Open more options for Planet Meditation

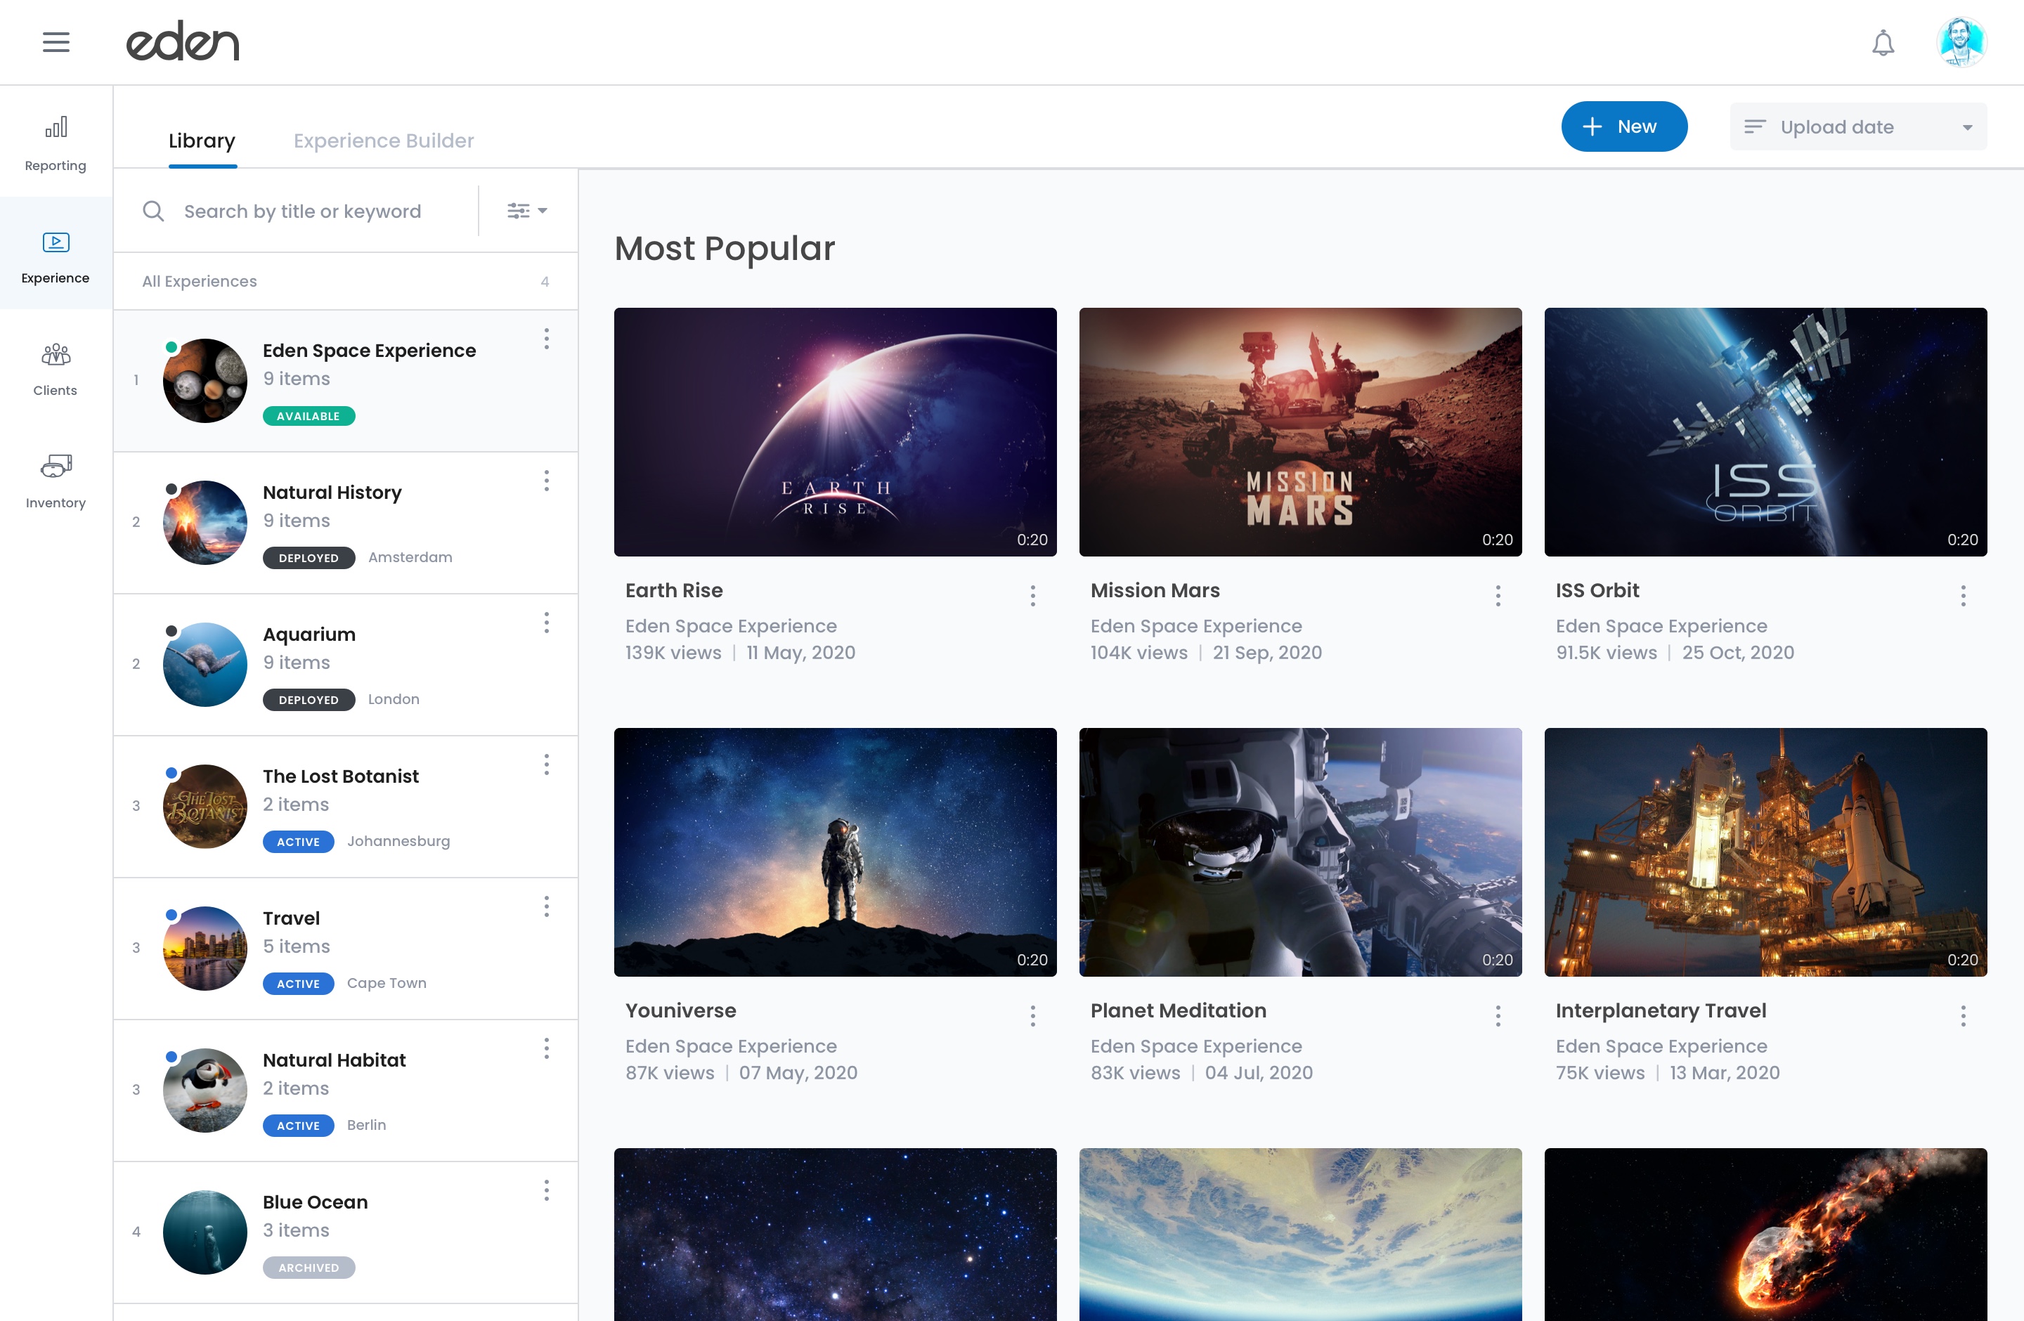(x=1498, y=1016)
